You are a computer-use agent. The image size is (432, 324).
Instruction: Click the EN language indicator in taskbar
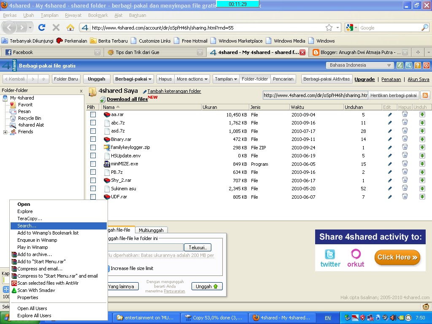[327, 318]
